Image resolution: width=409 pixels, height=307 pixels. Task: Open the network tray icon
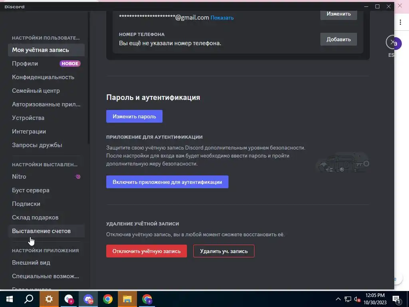click(x=348, y=299)
